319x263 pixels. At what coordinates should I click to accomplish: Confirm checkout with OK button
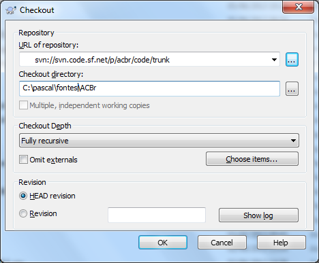[x=163, y=243]
